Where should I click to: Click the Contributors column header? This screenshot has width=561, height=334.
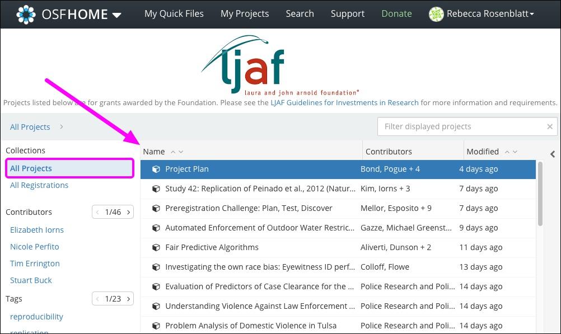(389, 152)
